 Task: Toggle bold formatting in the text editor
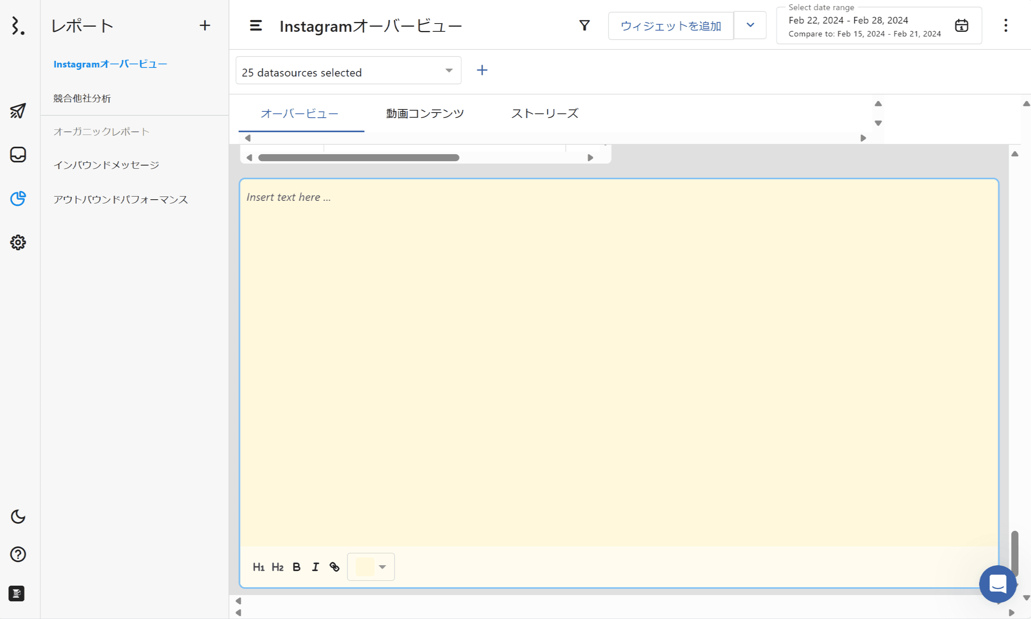tap(296, 567)
